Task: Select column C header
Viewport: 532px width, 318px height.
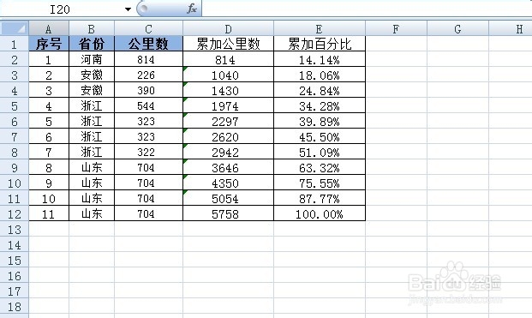Action: 148,29
